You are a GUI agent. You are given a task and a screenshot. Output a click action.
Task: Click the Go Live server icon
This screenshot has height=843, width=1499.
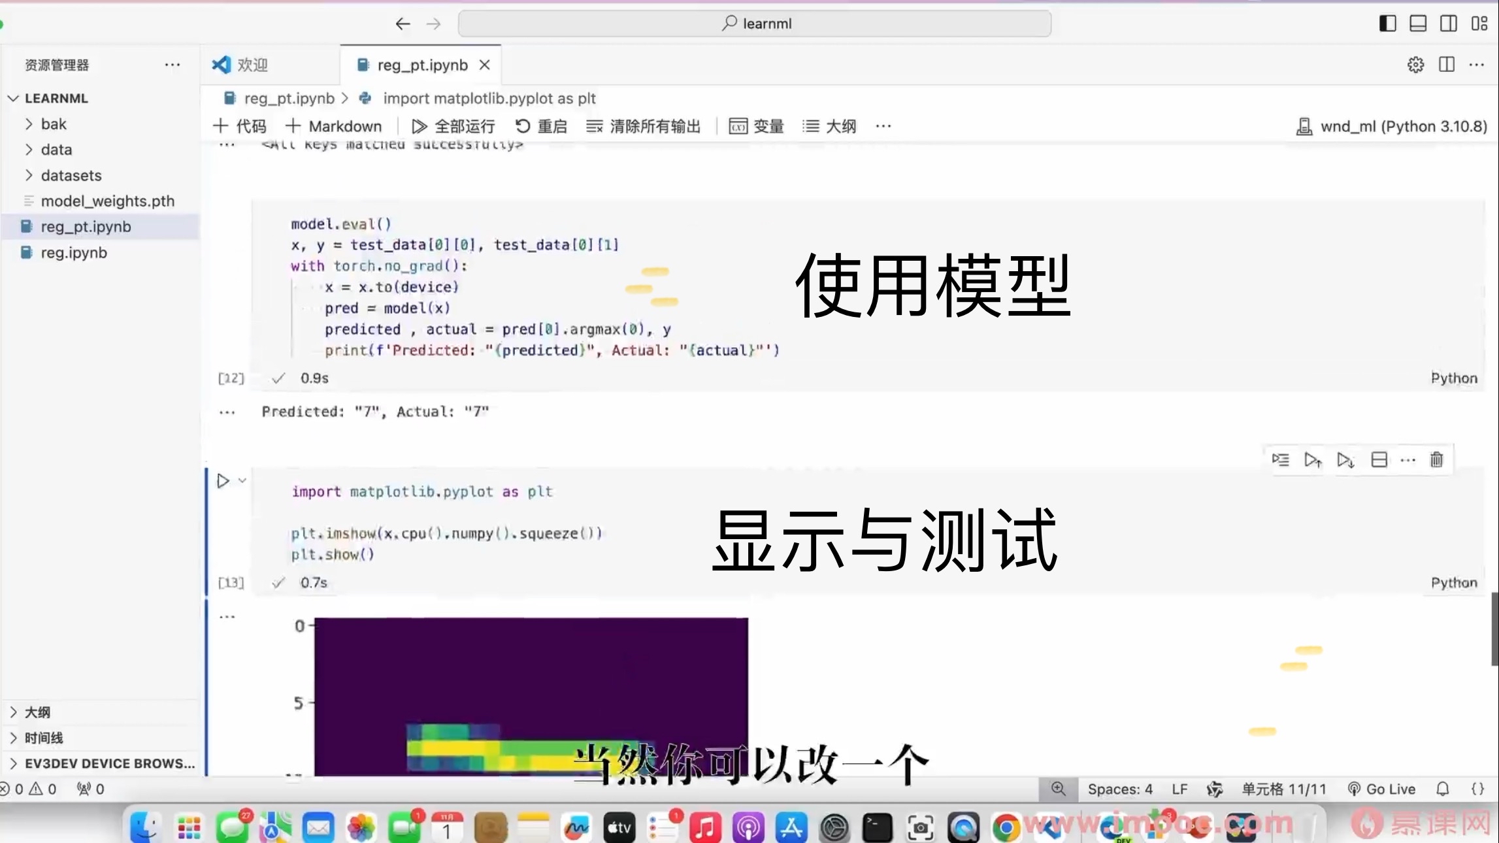pos(1381,789)
